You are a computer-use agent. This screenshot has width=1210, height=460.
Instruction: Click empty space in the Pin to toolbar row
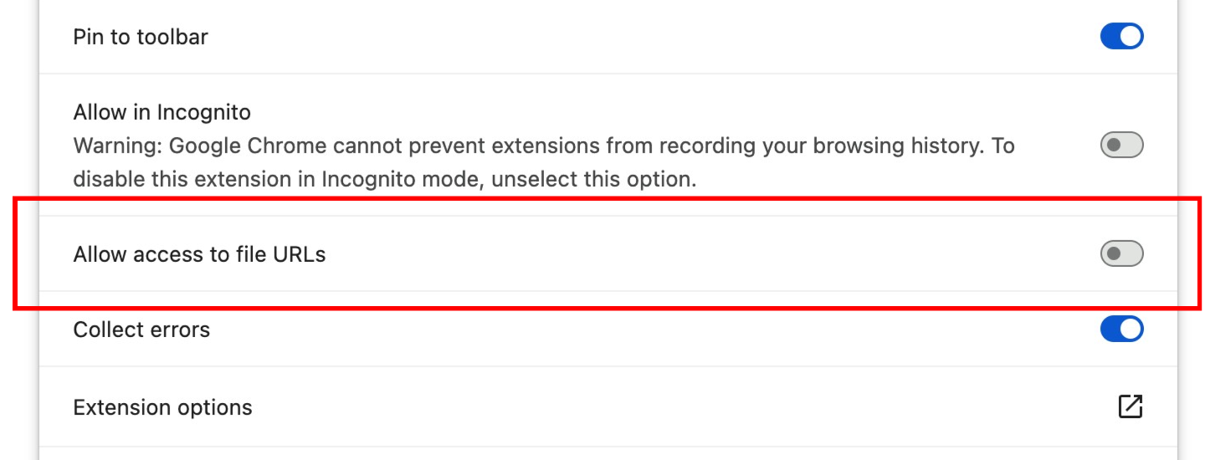tap(653, 37)
